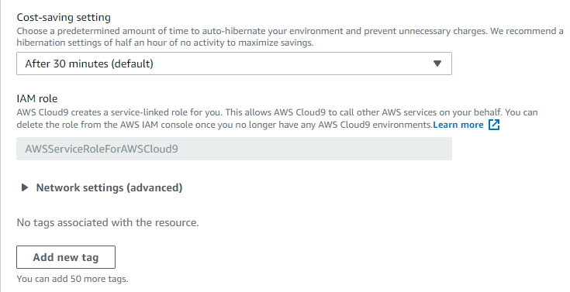Click 'You can add 50 more tags' note

[72, 279]
